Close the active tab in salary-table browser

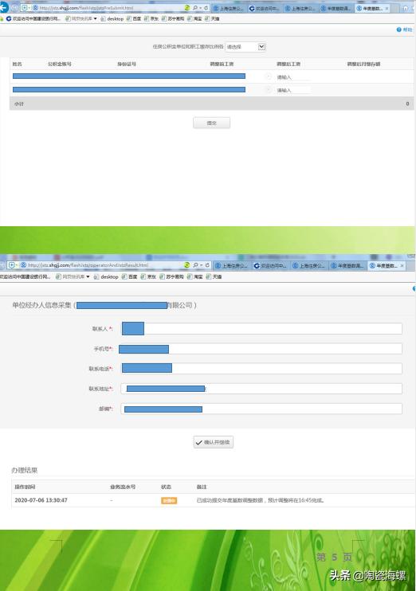point(387,8)
